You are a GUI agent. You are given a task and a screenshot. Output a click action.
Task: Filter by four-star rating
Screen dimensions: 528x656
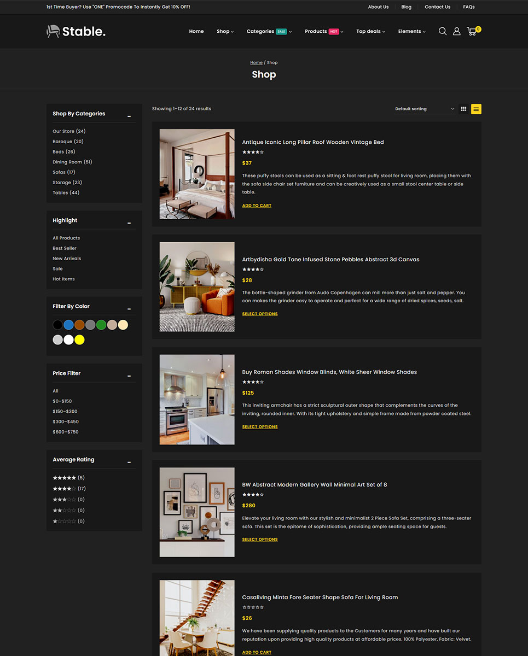coord(65,489)
